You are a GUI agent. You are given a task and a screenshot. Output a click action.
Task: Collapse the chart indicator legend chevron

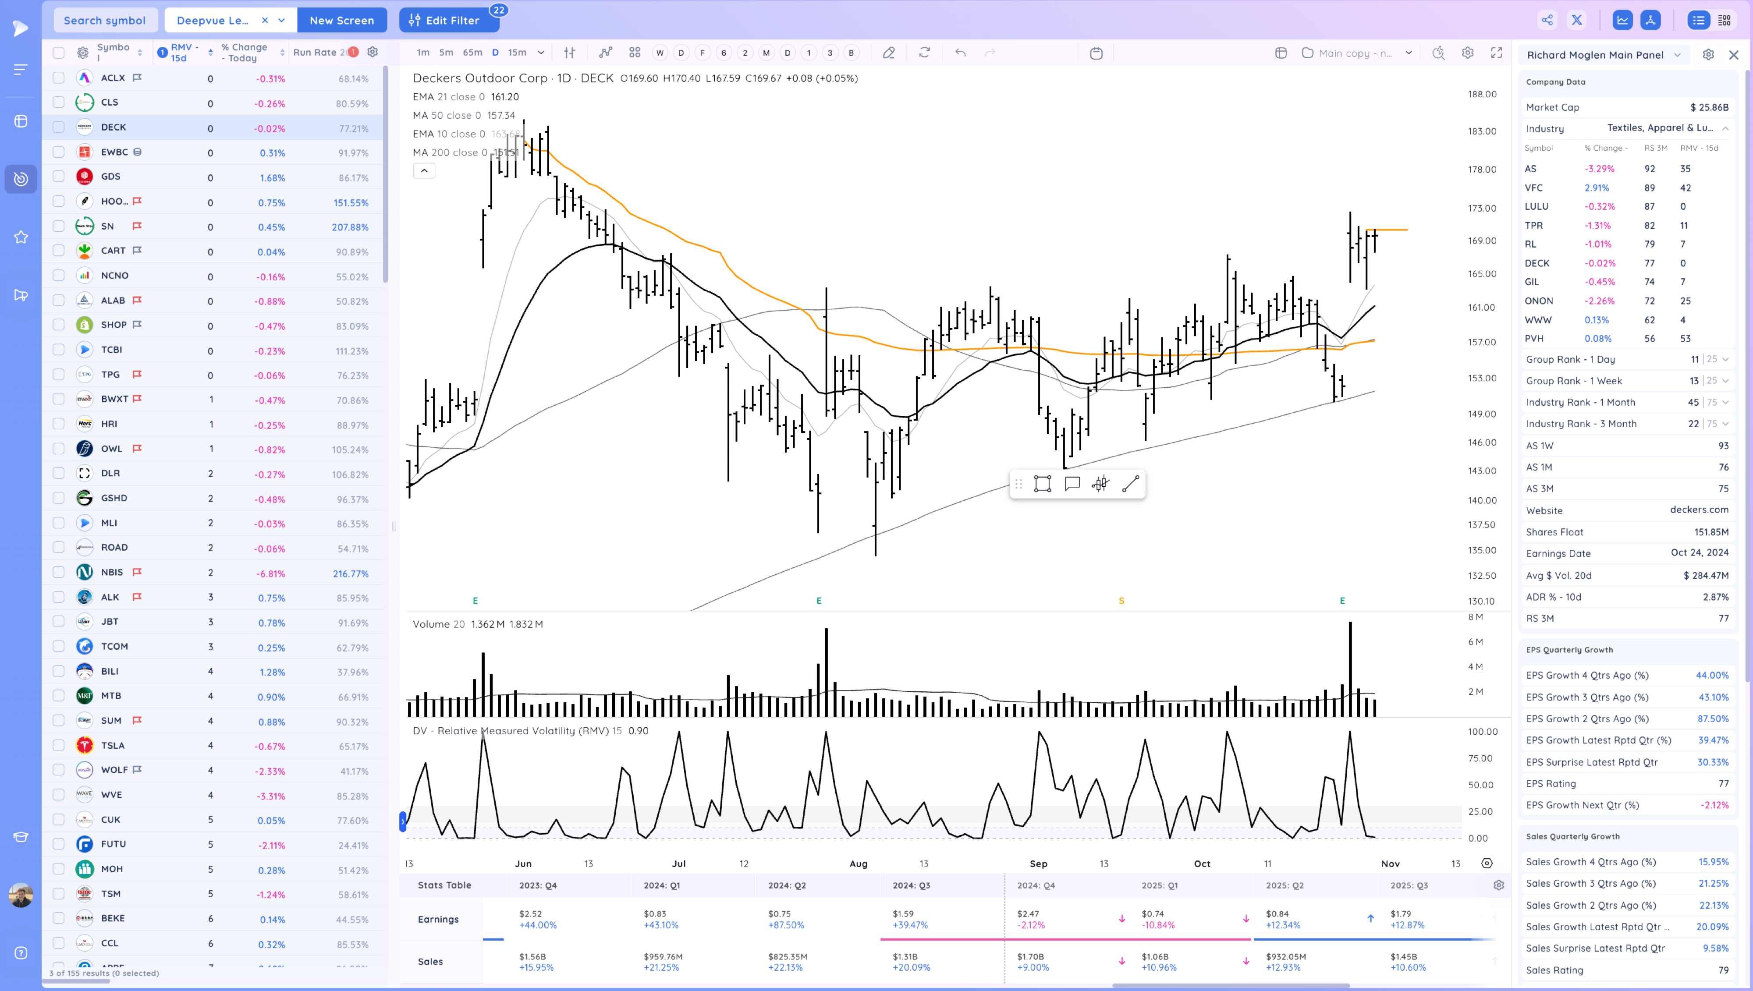point(424,171)
